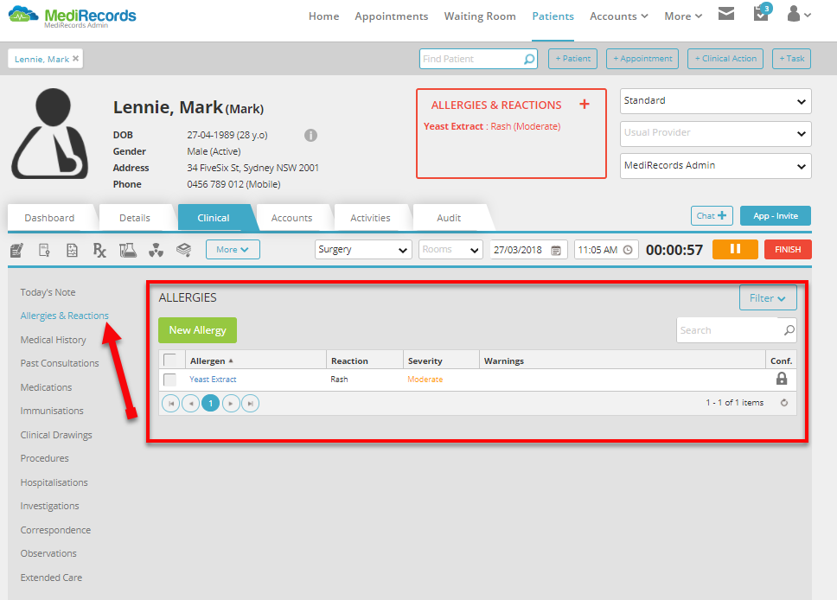Open the clinical note writing icon
This screenshot has width=837, height=600.
tap(17, 250)
